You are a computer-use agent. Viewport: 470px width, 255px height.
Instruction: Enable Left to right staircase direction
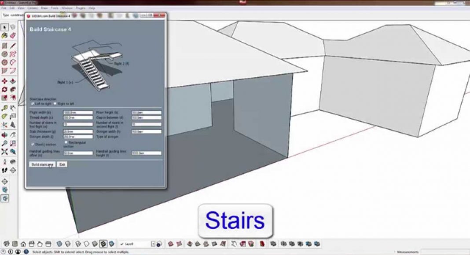pos(33,104)
